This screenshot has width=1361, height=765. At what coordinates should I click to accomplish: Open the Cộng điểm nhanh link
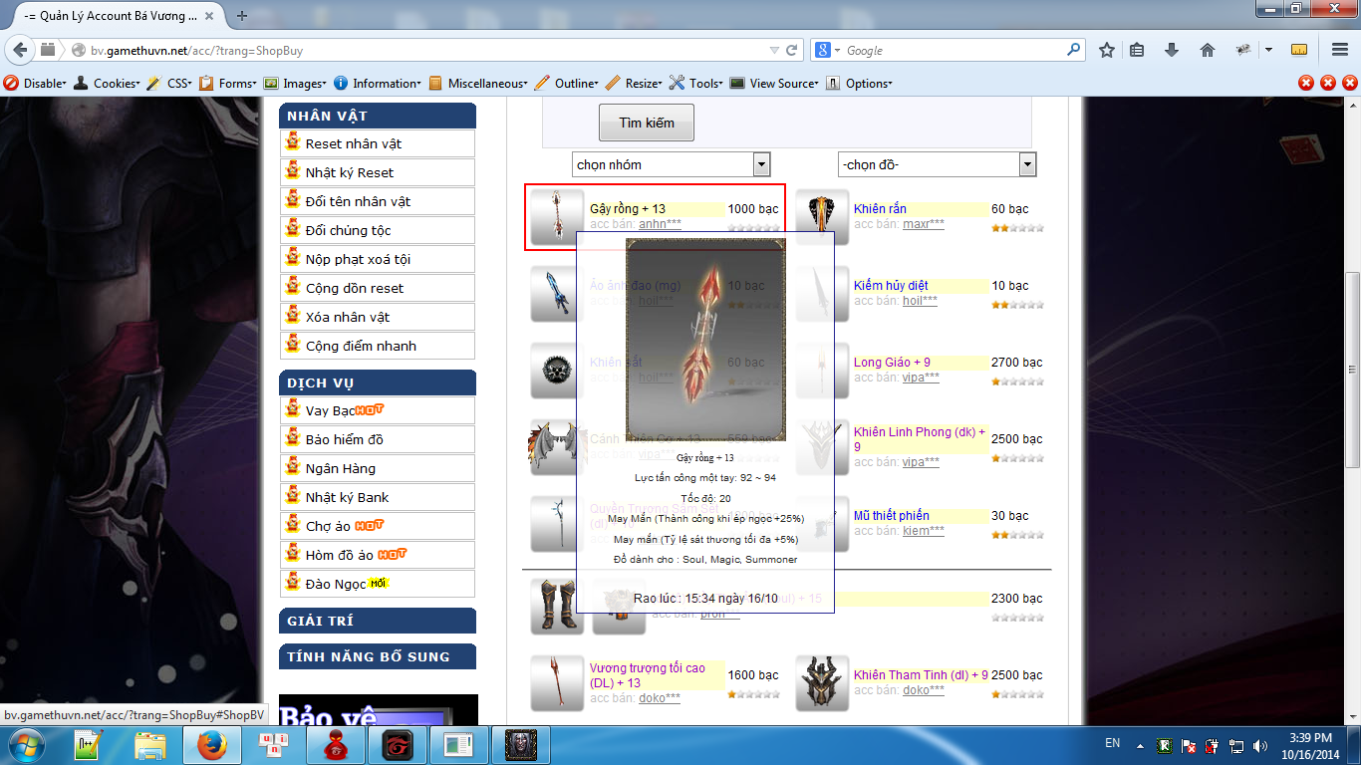tap(361, 346)
